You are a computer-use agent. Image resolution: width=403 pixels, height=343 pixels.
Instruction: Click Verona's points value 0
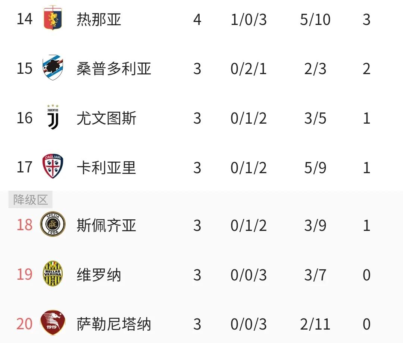click(x=366, y=275)
